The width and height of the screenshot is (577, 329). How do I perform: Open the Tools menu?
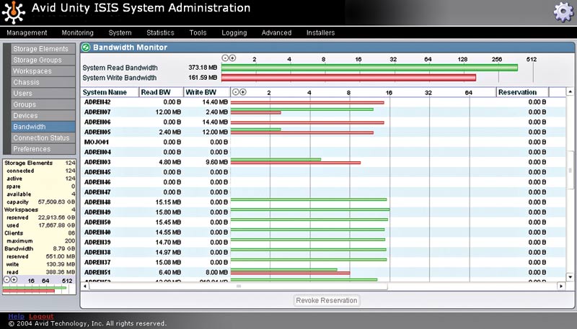pyautogui.click(x=198, y=32)
